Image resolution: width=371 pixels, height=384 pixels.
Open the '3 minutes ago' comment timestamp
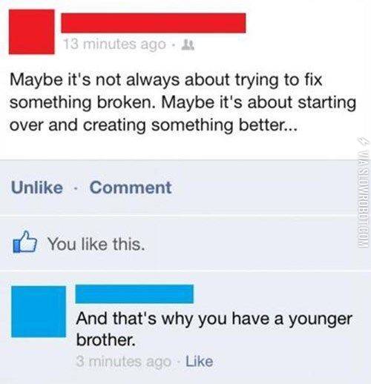coord(123,362)
